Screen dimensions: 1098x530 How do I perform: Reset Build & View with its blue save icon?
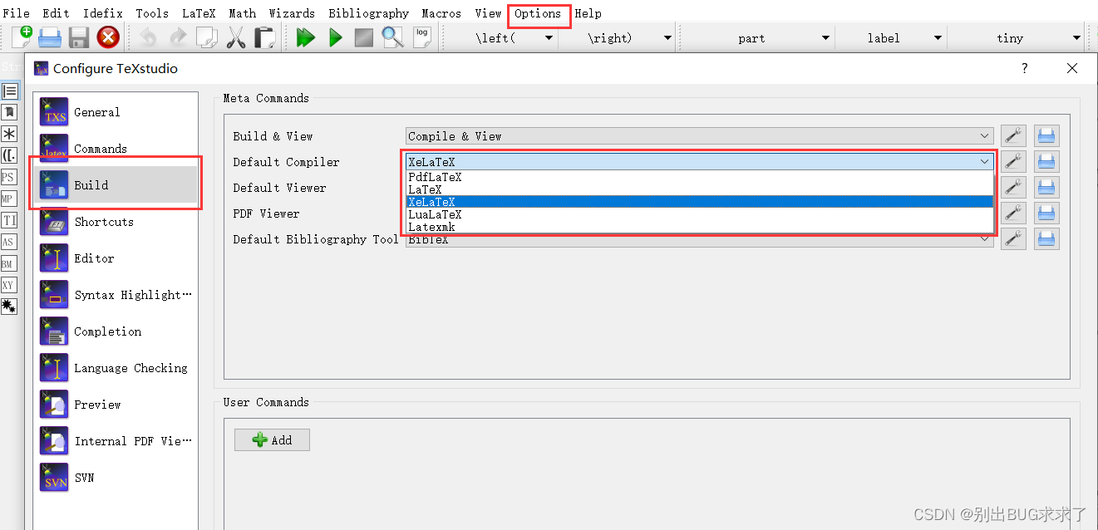(x=1046, y=135)
